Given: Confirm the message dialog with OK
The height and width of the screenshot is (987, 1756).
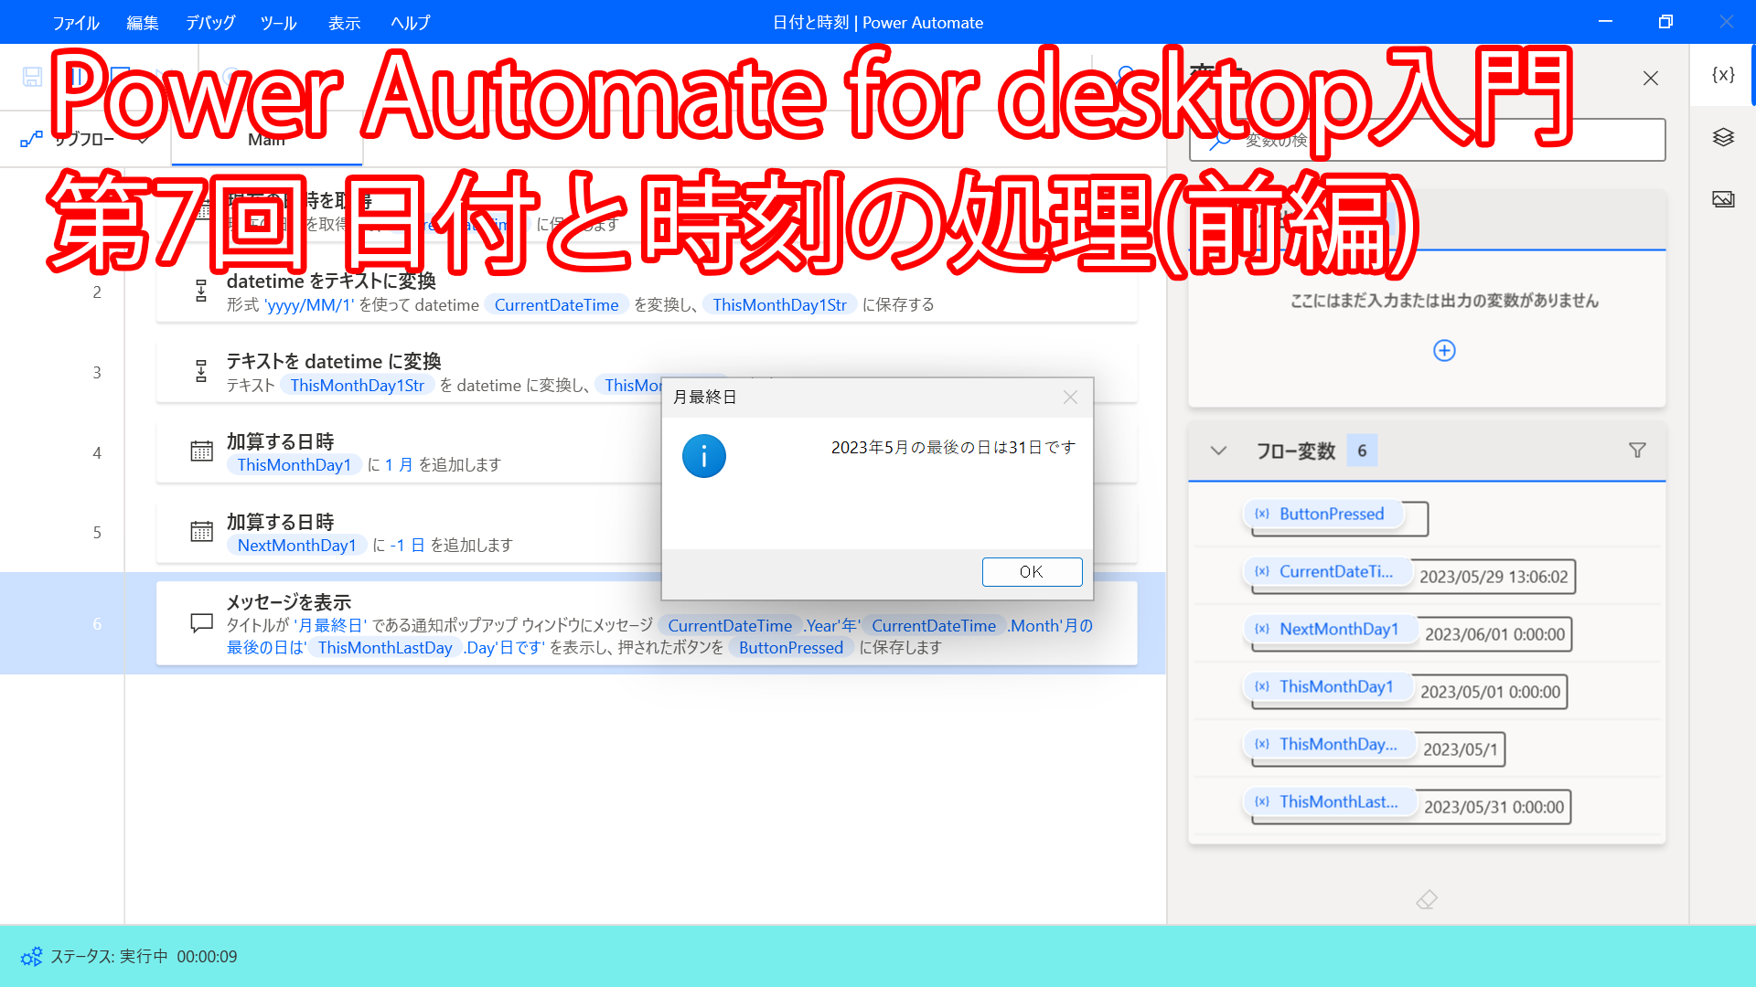Looking at the screenshot, I should coord(1032,572).
